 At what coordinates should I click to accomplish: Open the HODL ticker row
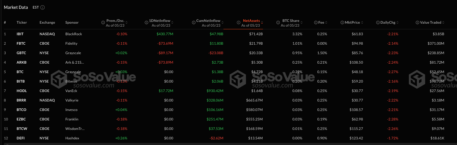21,91
